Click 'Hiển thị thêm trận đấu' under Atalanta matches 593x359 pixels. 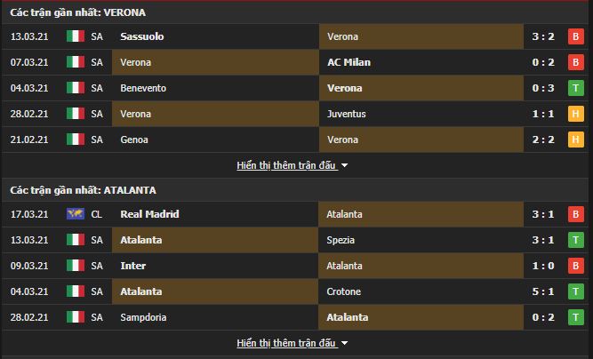pyautogui.click(x=286, y=343)
